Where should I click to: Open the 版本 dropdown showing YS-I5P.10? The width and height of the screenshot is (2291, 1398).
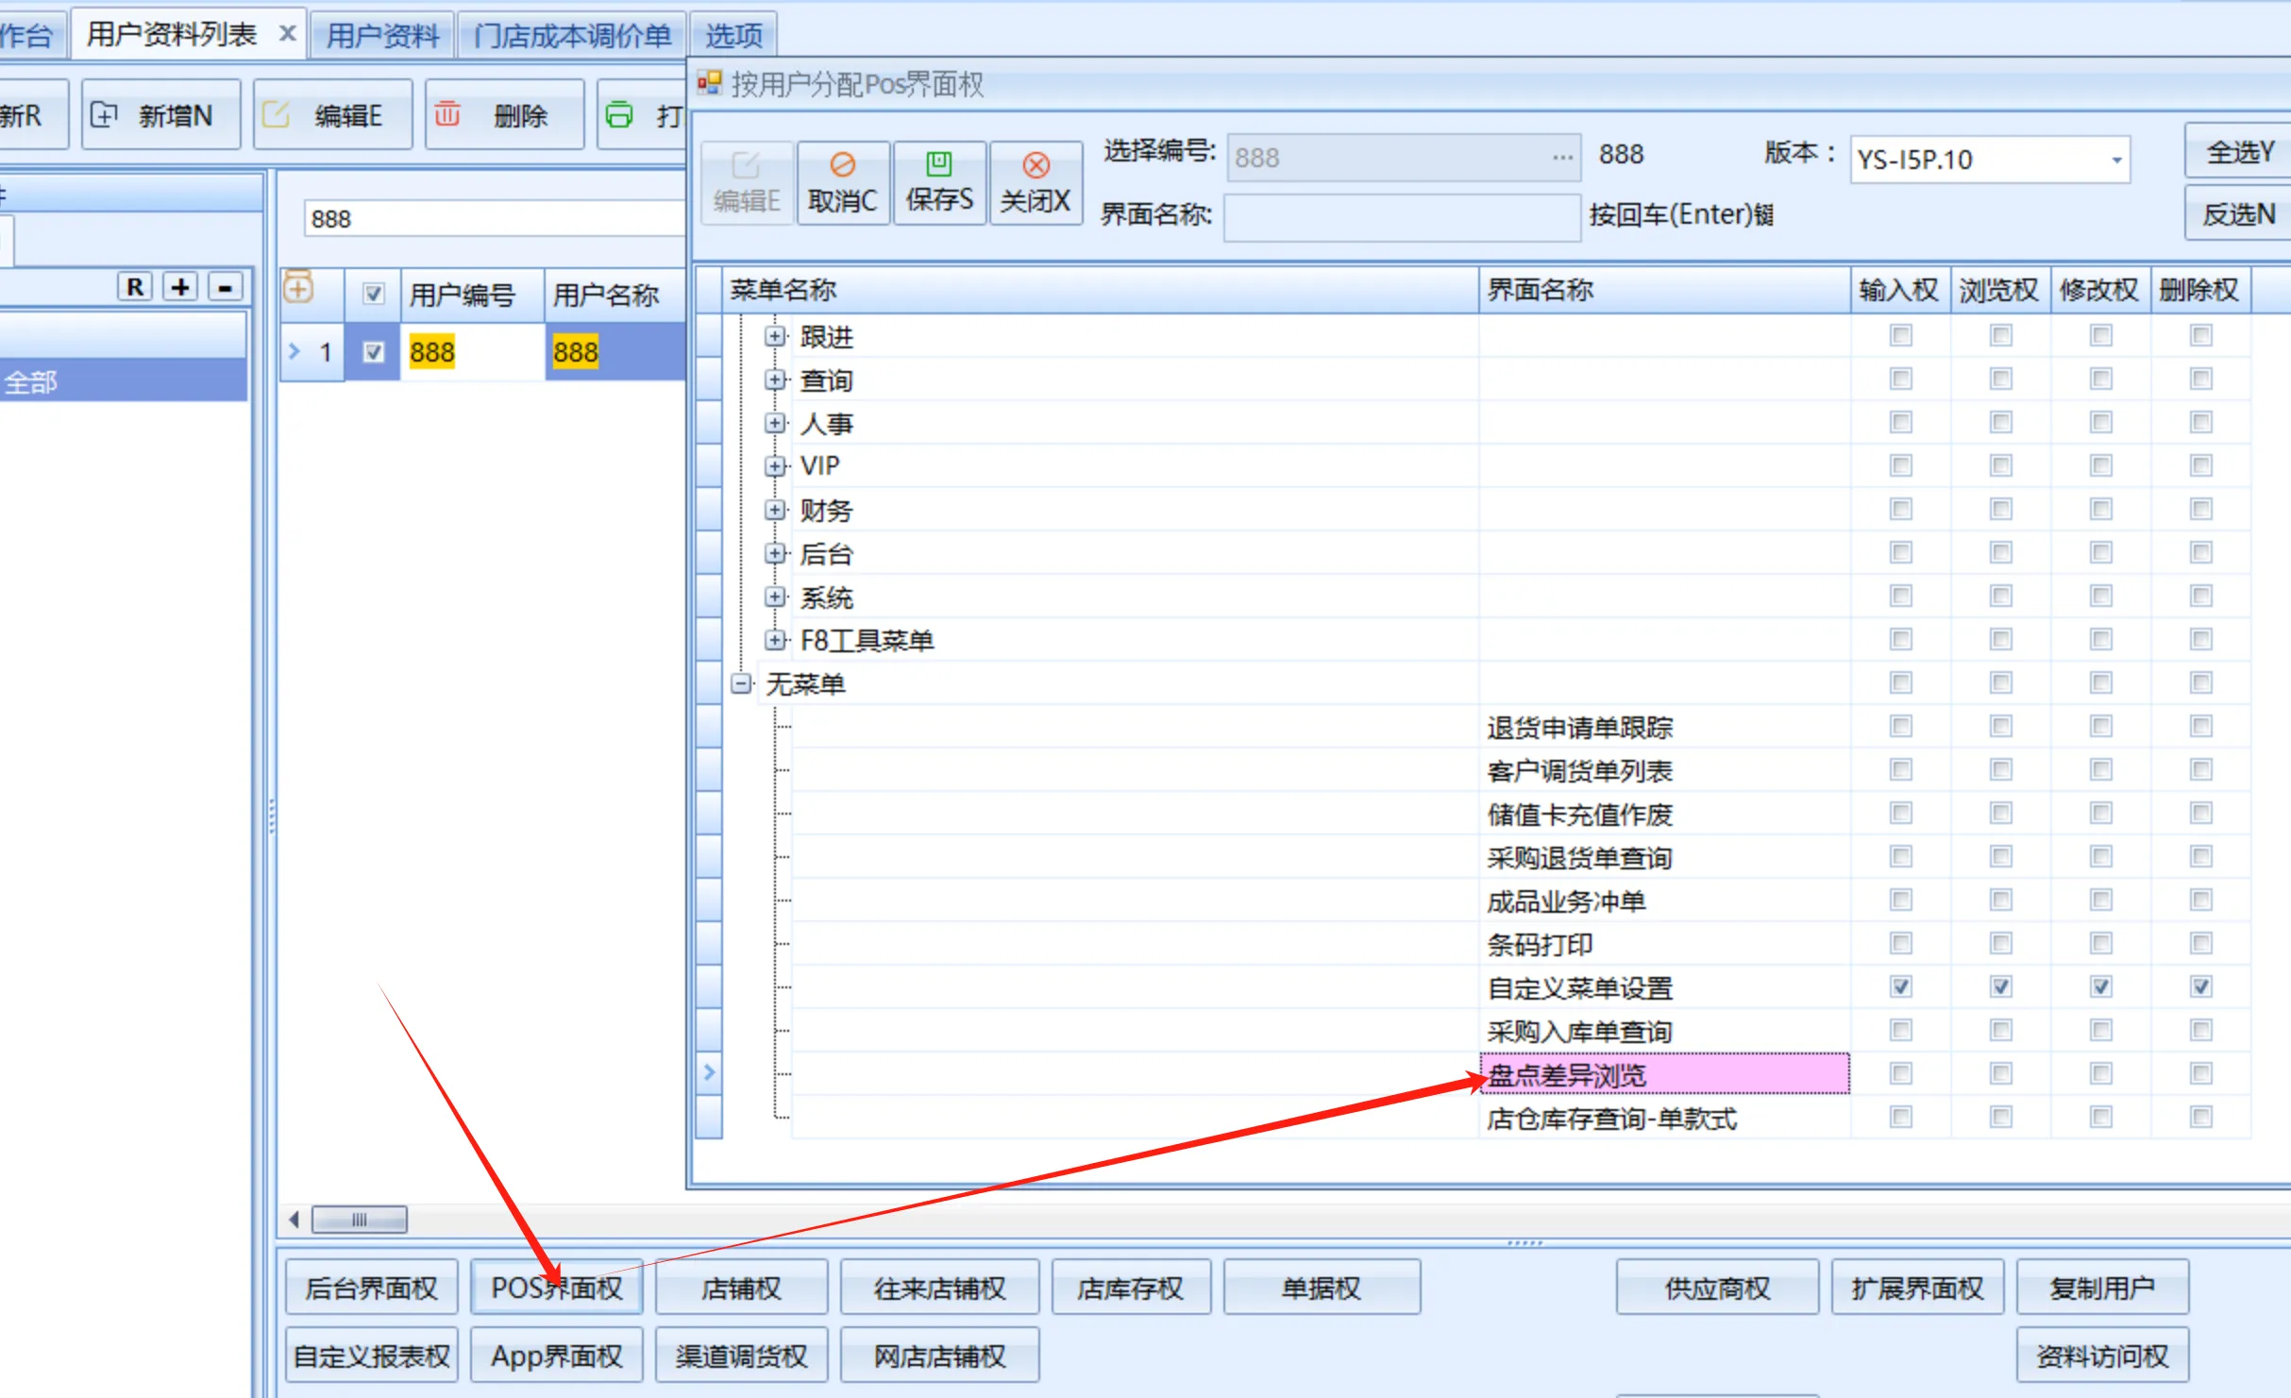[x=2116, y=159]
